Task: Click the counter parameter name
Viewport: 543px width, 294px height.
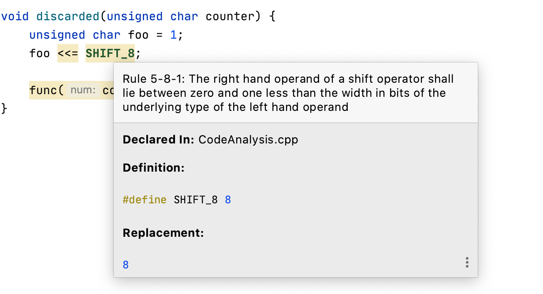Action: (x=230, y=17)
